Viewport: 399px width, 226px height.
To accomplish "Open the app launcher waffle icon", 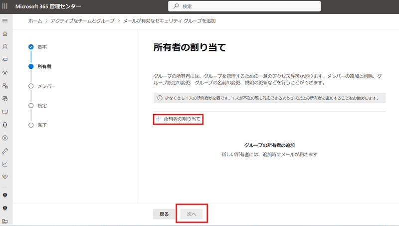I will pos(5,6).
